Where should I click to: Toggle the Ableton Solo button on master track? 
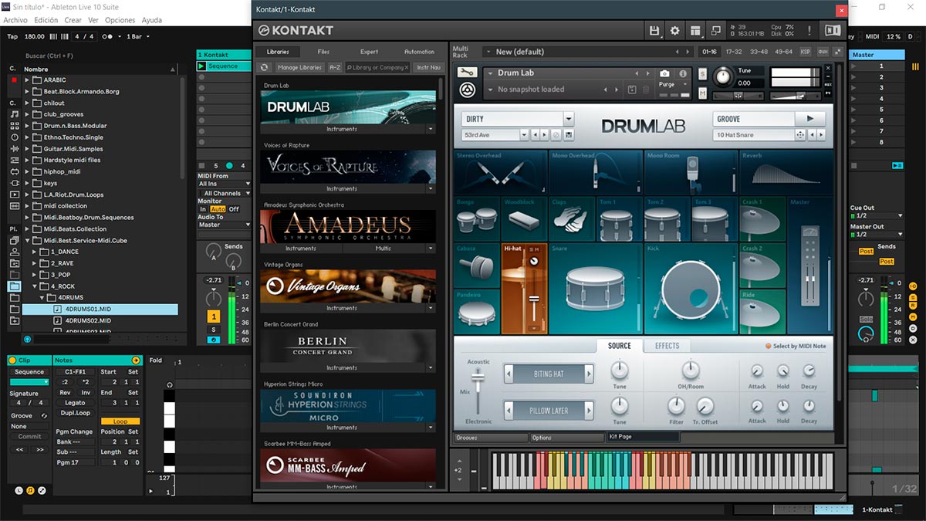[x=867, y=320]
